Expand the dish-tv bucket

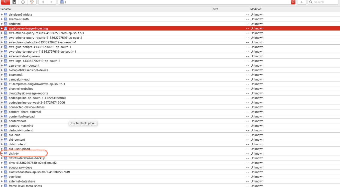click(2, 154)
